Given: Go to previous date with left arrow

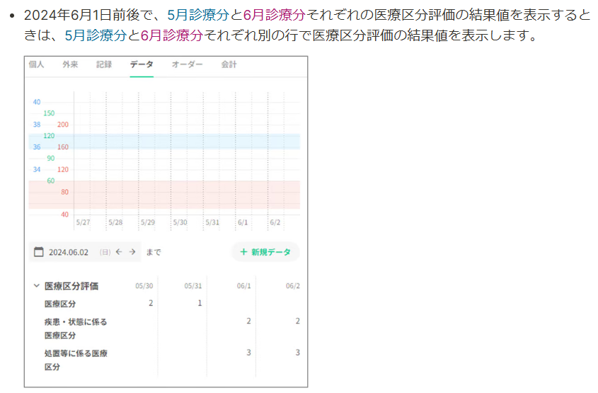Looking at the screenshot, I should point(119,252).
